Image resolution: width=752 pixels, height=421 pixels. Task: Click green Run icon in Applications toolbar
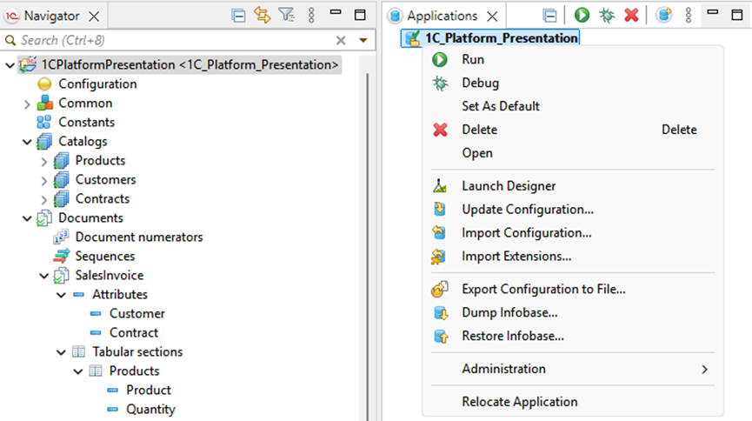click(x=582, y=16)
